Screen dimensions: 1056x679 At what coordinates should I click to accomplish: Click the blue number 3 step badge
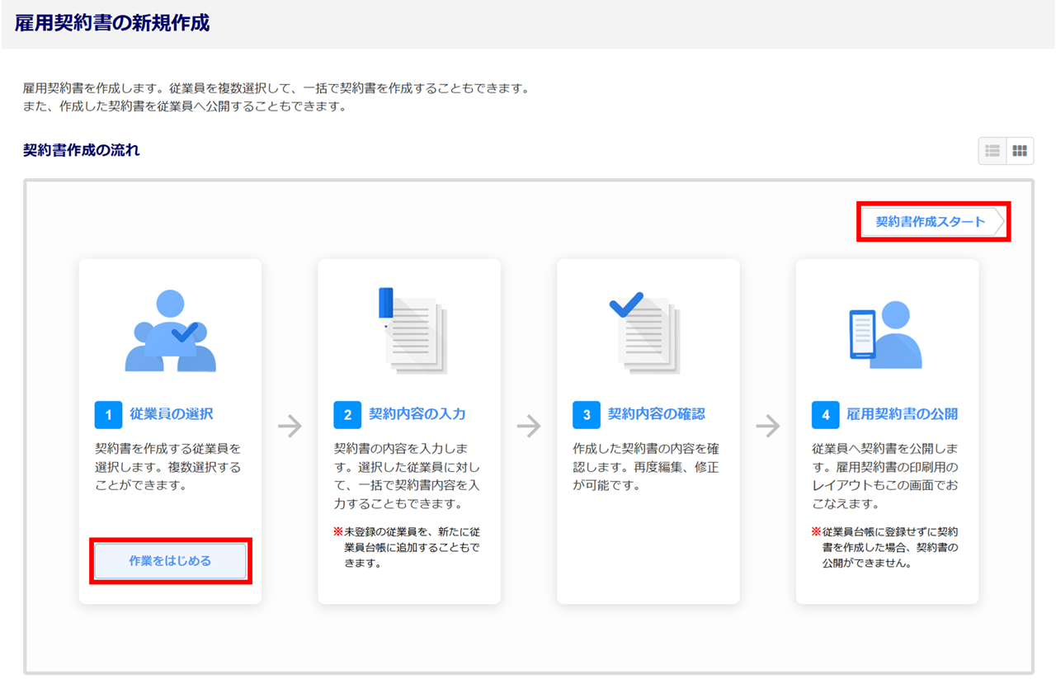587,415
